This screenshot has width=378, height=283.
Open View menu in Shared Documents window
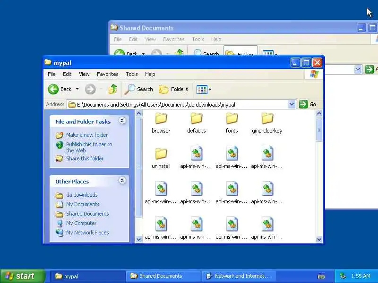point(150,39)
